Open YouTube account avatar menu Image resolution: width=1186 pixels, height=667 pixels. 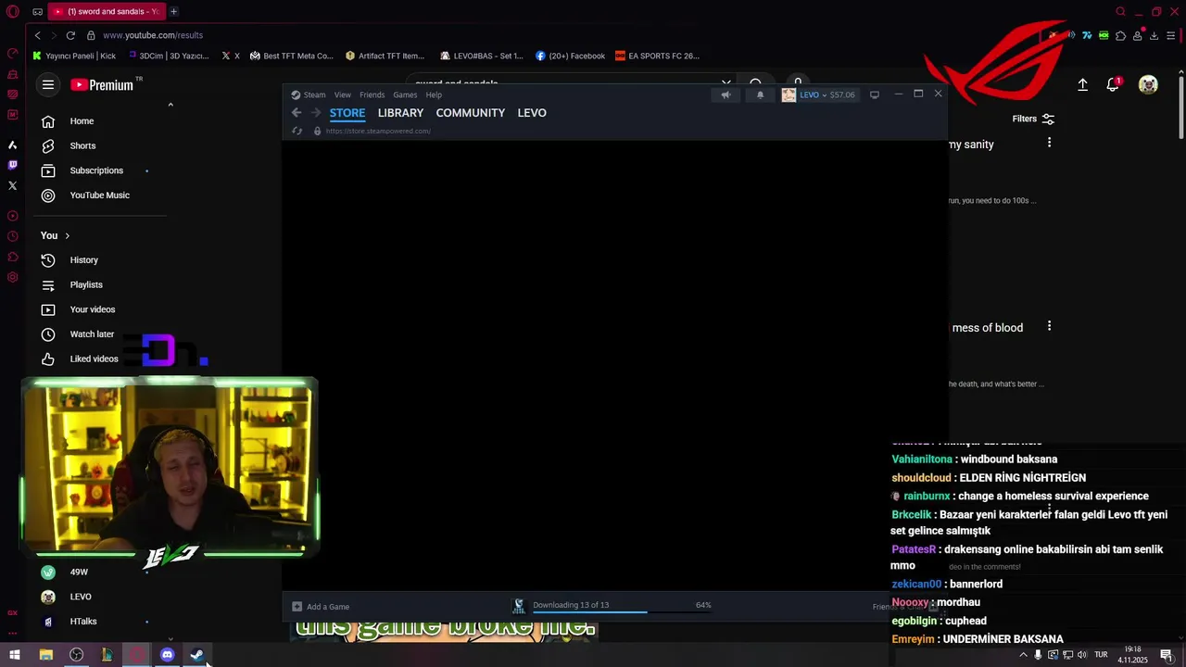pos(1148,85)
